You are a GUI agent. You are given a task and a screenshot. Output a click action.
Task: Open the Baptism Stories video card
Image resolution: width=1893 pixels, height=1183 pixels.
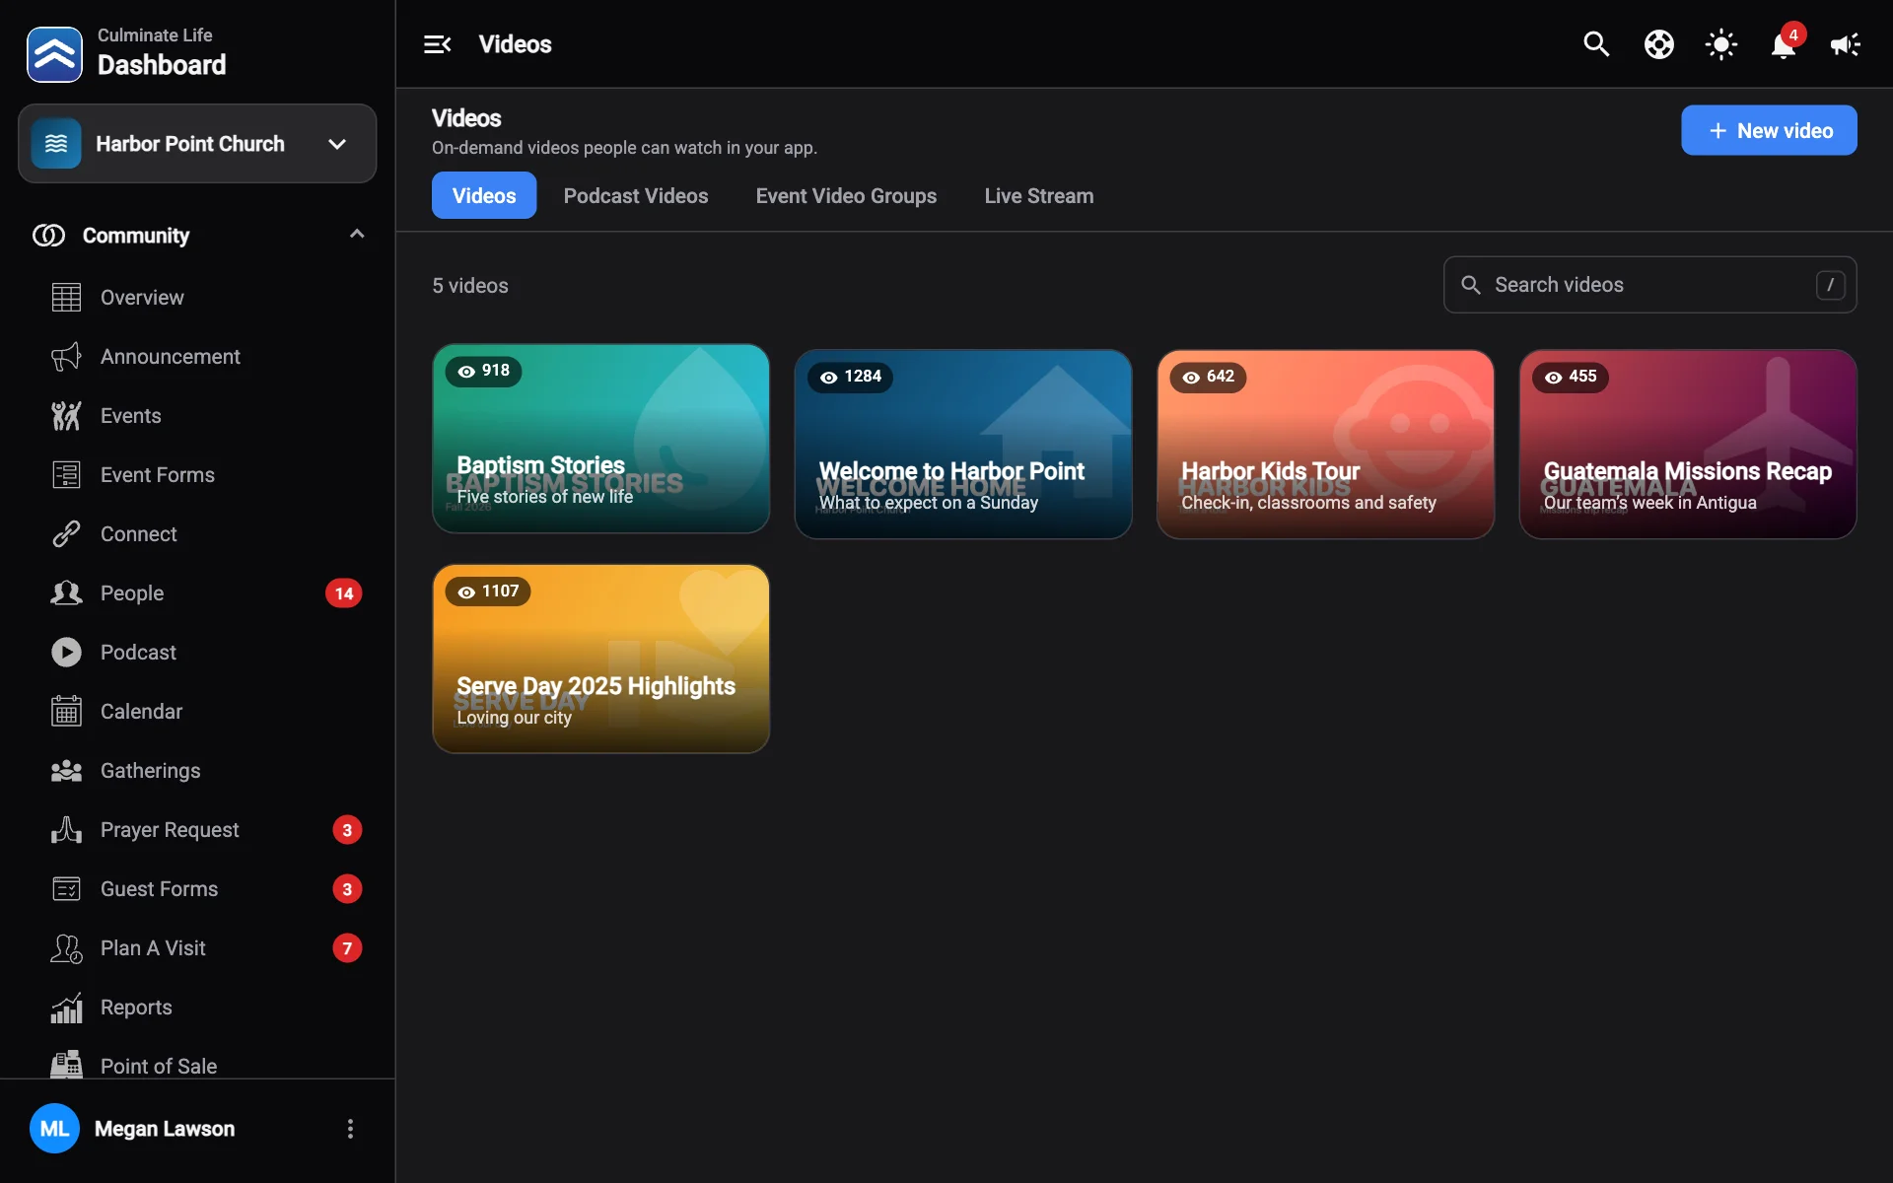pyautogui.click(x=600, y=439)
